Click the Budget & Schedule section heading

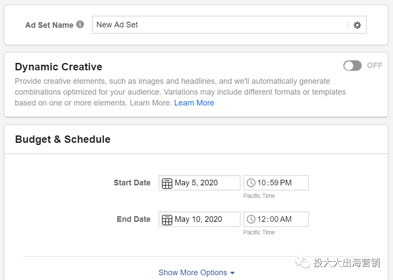[x=63, y=139]
